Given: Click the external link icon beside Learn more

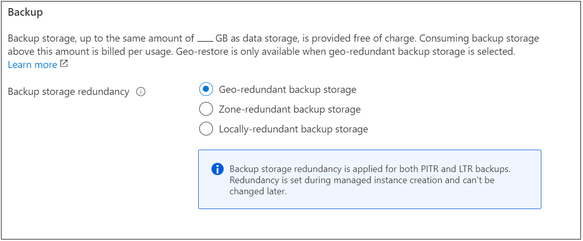Looking at the screenshot, I should pos(64,64).
